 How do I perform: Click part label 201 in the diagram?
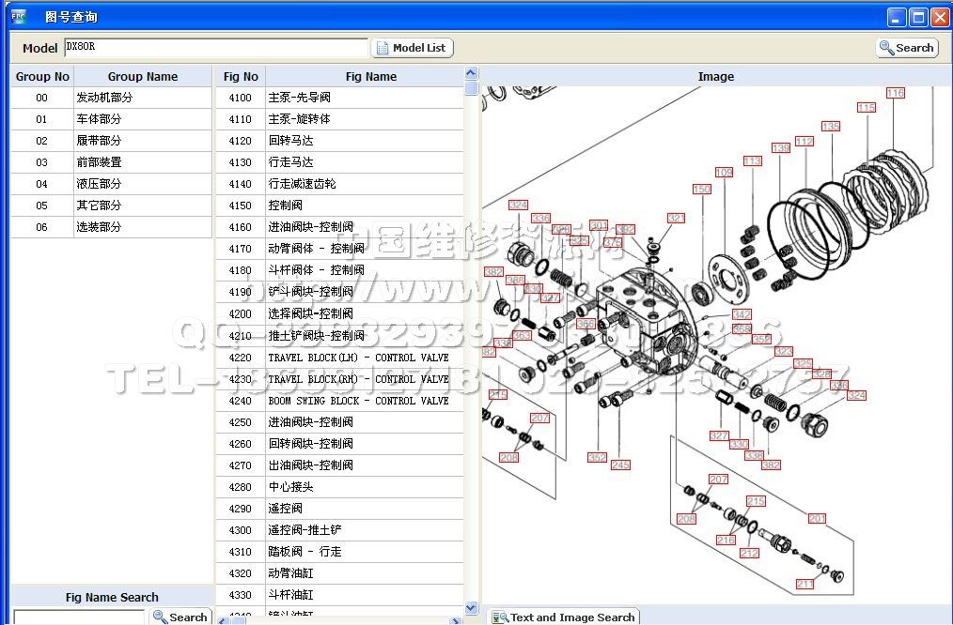point(817,518)
